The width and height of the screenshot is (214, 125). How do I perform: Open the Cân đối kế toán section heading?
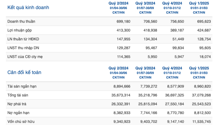point(24,72)
